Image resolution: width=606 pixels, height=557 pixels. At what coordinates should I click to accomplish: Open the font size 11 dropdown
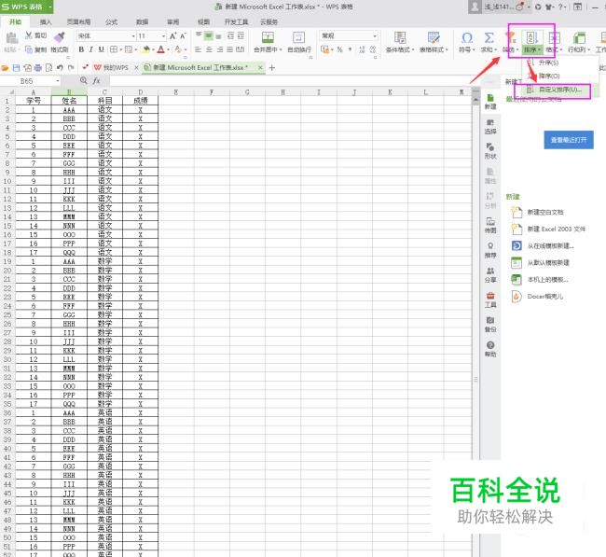pyautogui.click(x=163, y=36)
